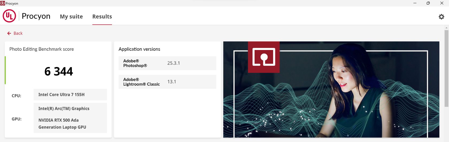Minimize the Procyon window
This screenshot has height=142, width=449.
[x=415, y=3]
